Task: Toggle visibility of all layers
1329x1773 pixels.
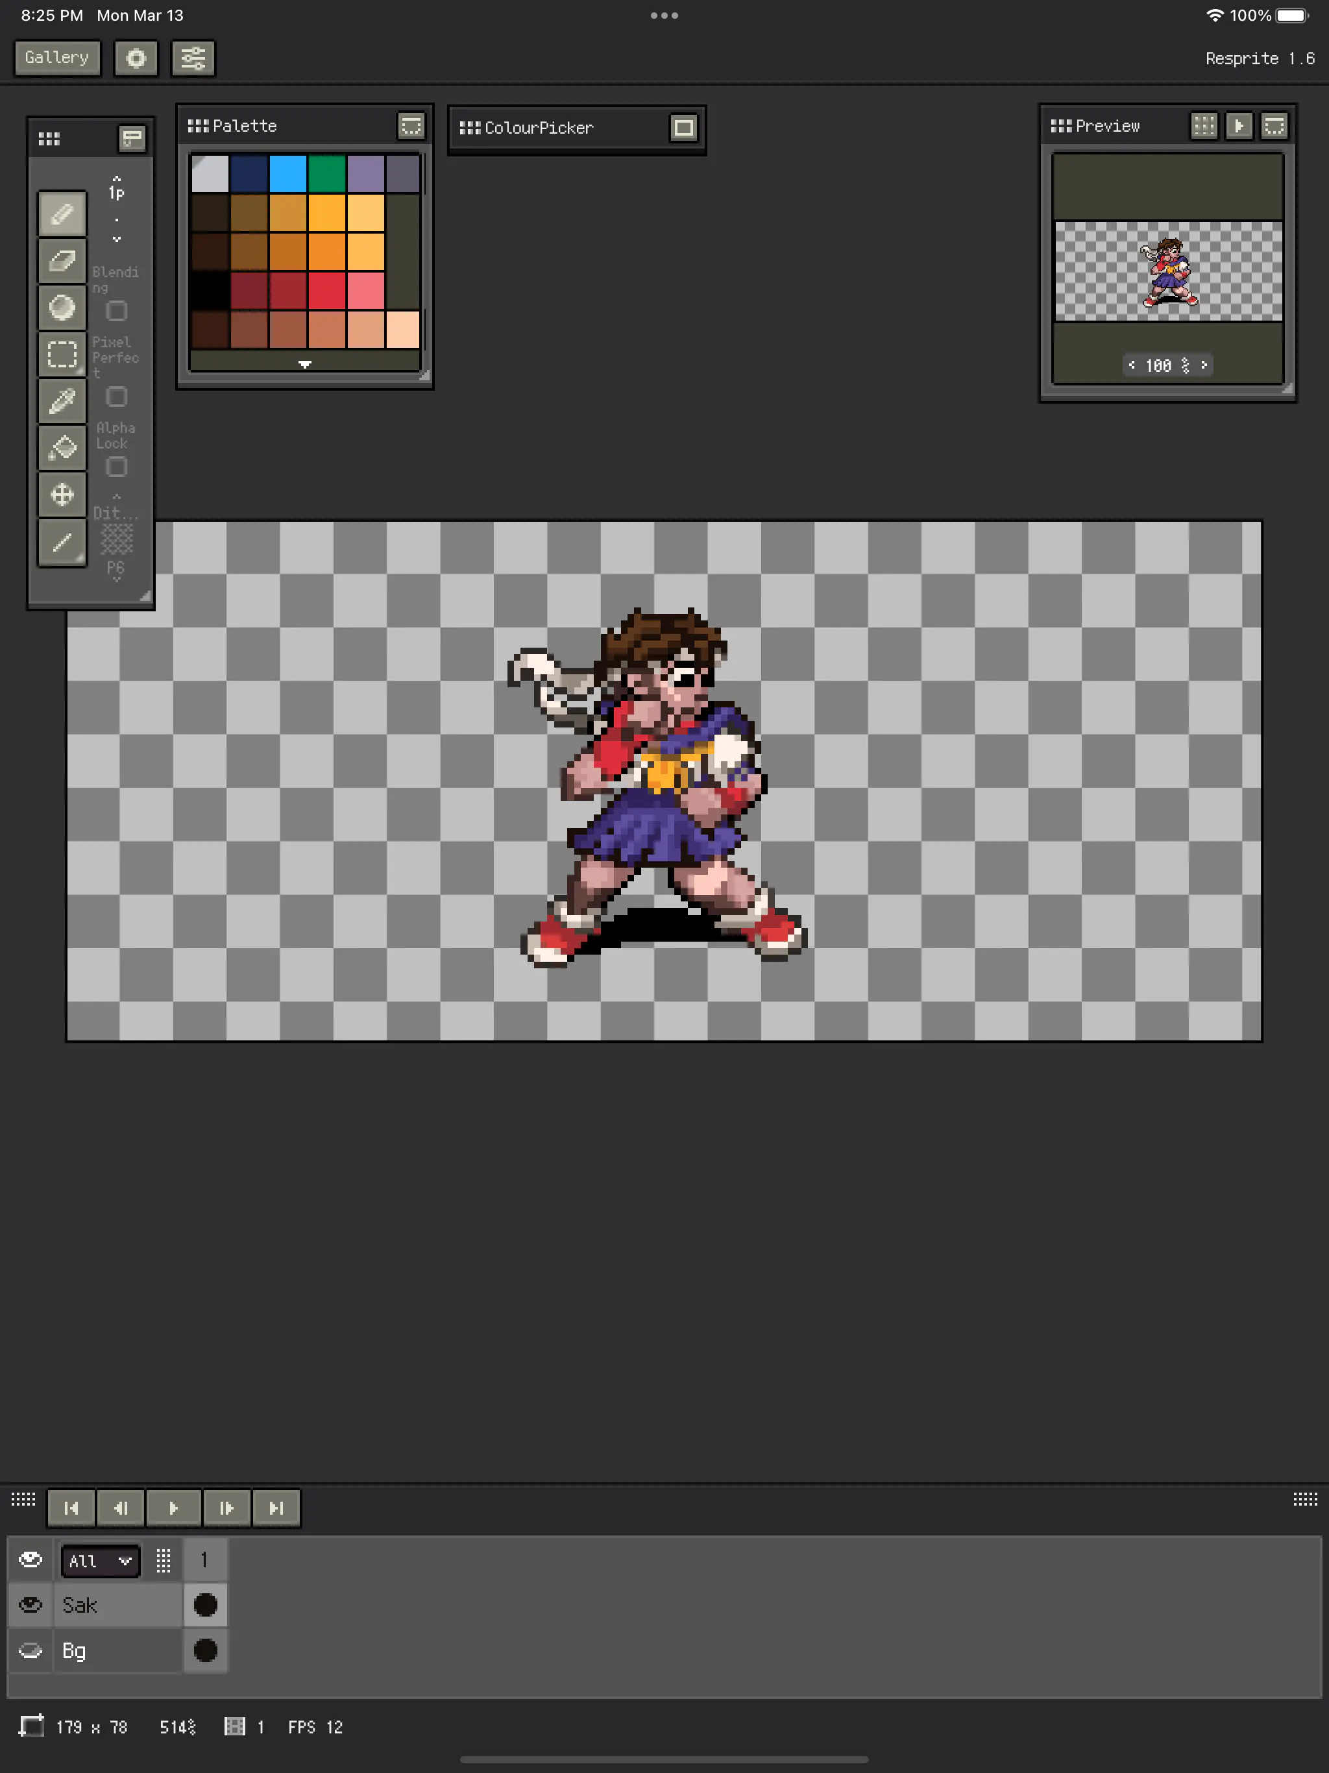Action: (30, 1559)
